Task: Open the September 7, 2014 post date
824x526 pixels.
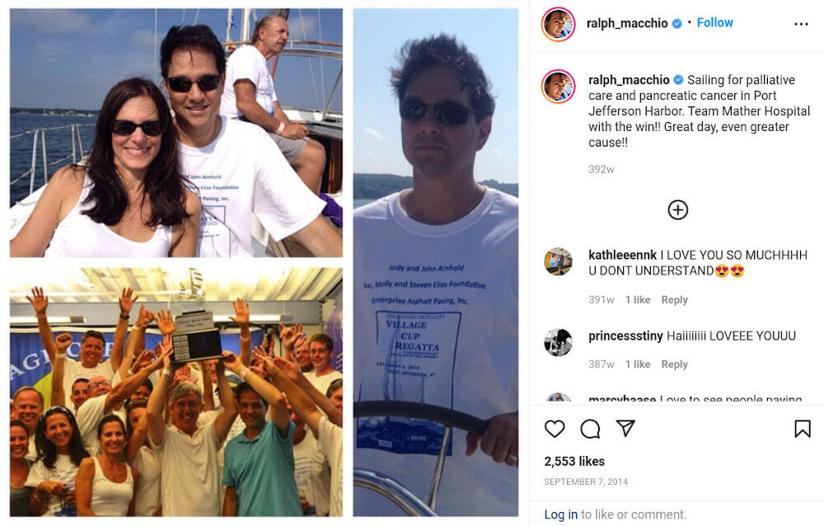Action: tap(586, 481)
